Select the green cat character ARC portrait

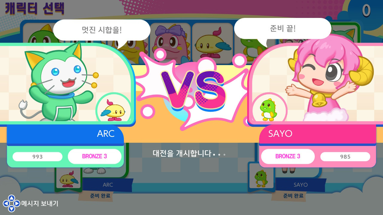[60, 82]
